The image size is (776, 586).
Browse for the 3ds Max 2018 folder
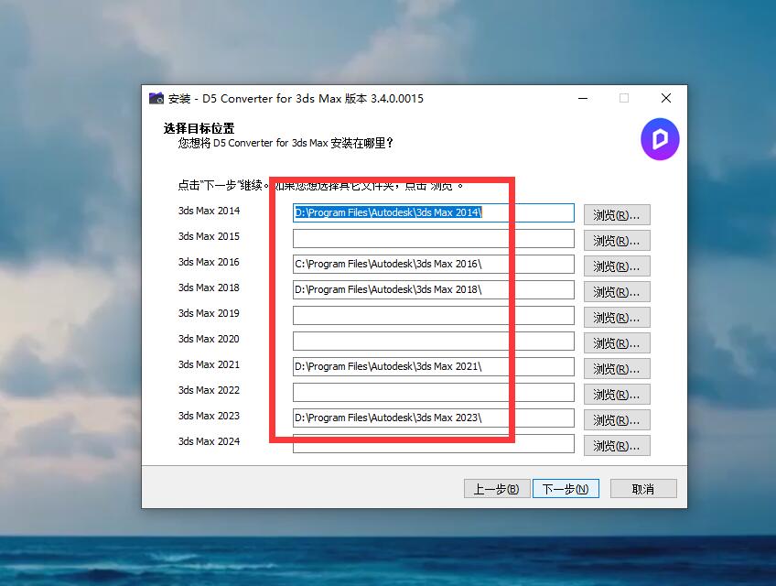617,292
